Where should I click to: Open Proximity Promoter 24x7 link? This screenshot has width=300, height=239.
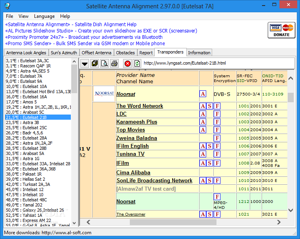(x=84, y=37)
